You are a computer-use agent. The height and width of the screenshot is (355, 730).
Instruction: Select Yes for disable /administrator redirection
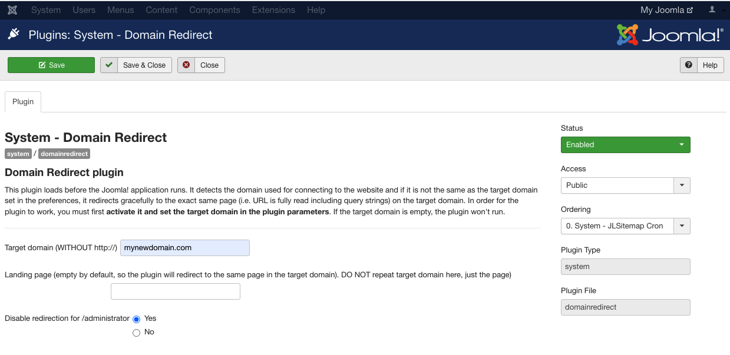[x=137, y=319]
